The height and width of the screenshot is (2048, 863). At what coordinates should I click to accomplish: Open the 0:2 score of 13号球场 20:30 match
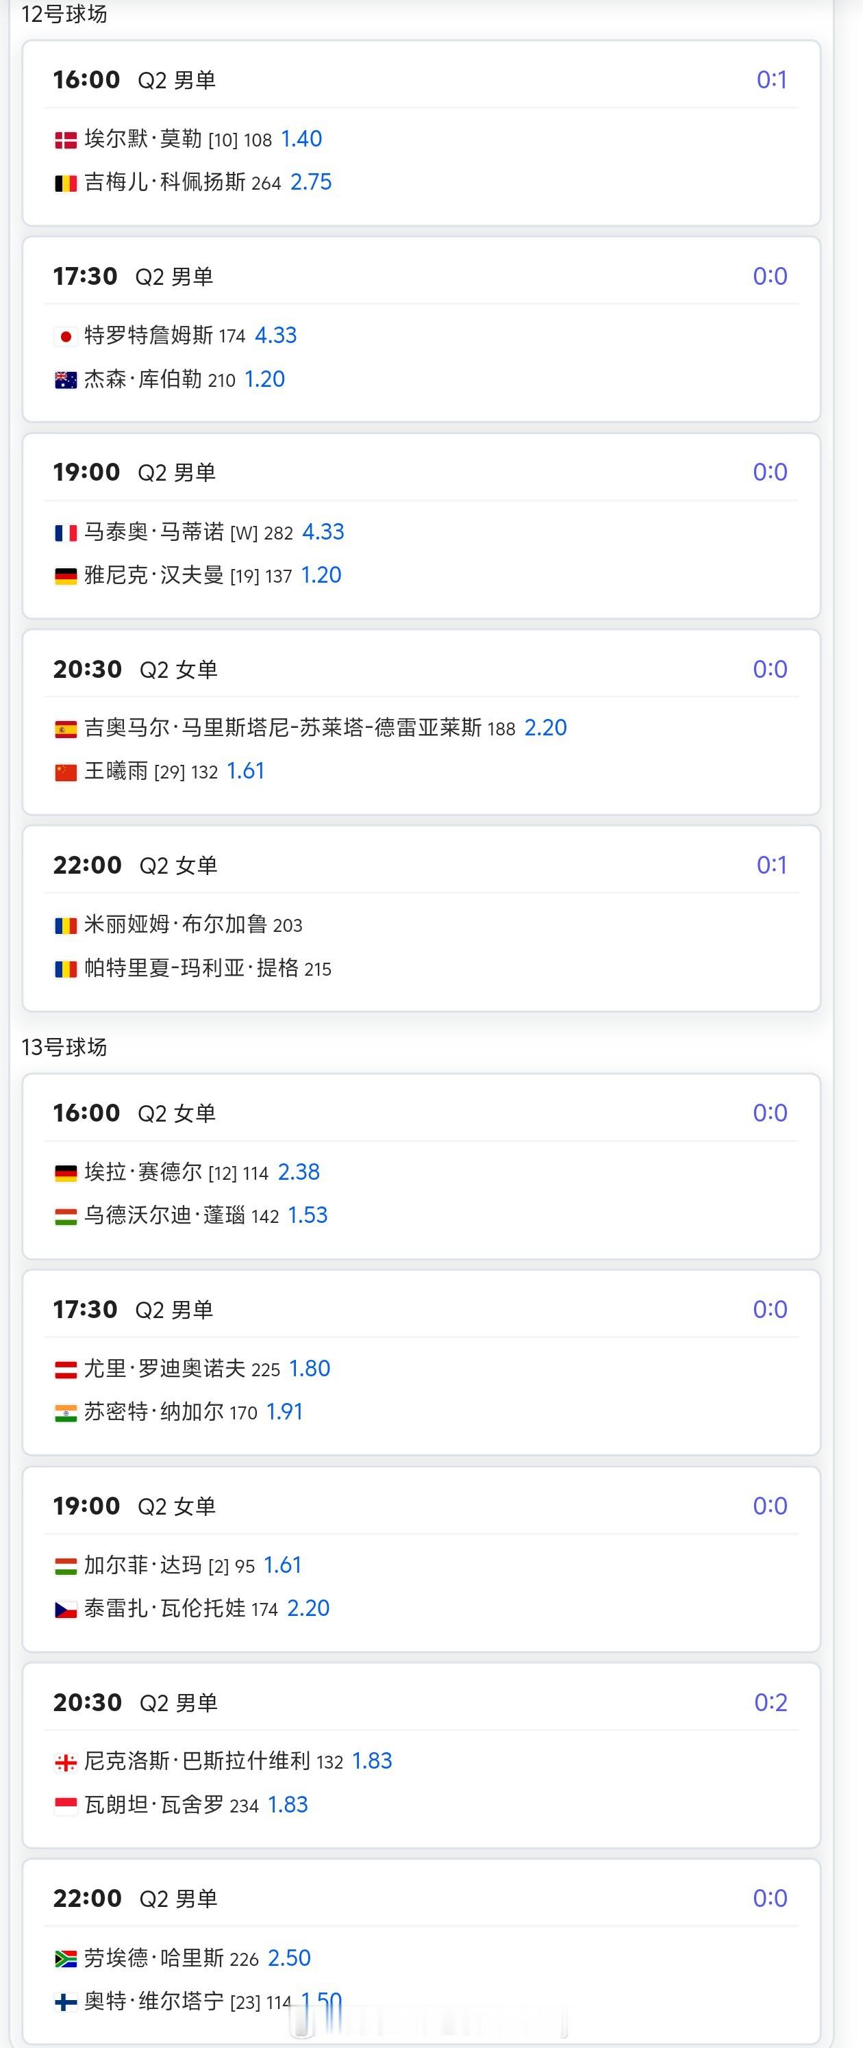click(x=770, y=1702)
